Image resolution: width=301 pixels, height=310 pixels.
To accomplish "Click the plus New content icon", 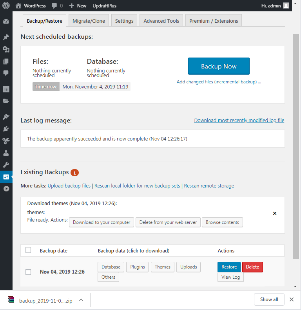I will (x=71, y=6).
